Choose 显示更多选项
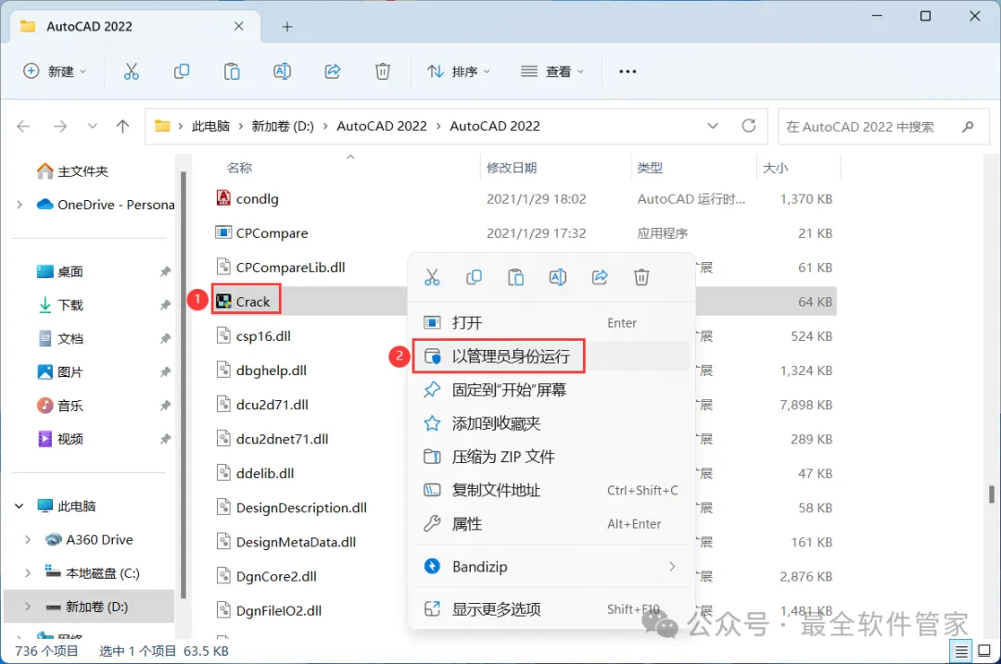Image resolution: width=1001 pixels, height=664 pixels. click(551, 609)
